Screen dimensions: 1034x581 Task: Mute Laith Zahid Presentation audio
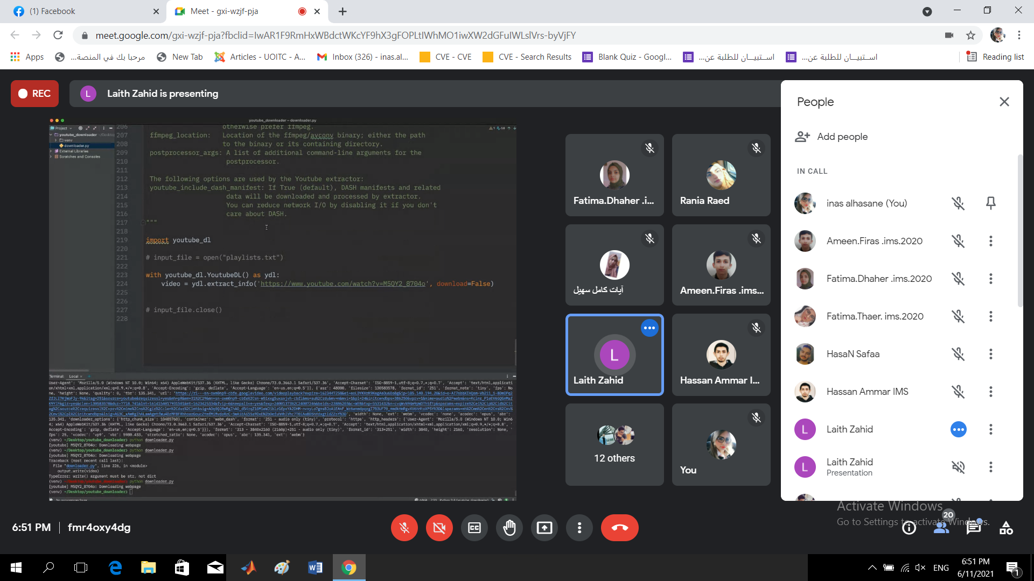(958, 467)
